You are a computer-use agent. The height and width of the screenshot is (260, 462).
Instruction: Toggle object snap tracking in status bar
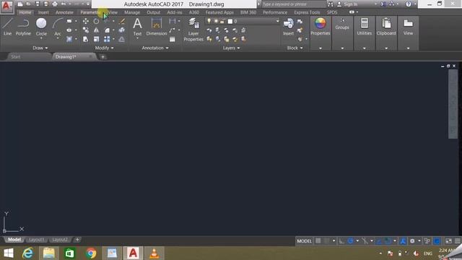coord(379,240)
